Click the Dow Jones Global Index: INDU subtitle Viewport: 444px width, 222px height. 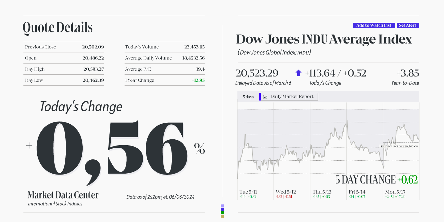[274, 53]
